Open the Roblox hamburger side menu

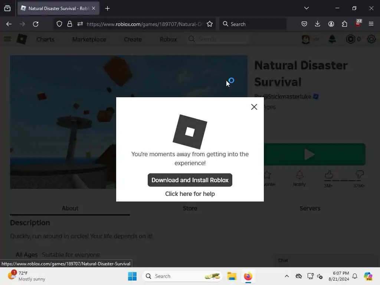7,39
